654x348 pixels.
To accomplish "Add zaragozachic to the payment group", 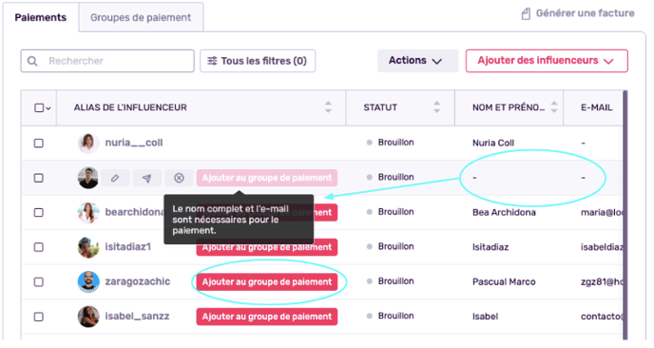I will (x=267, y=282).
